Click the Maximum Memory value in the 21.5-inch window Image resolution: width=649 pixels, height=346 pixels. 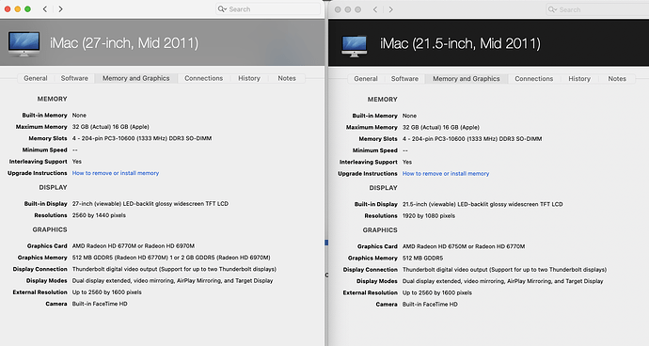(x=441, y=127)
